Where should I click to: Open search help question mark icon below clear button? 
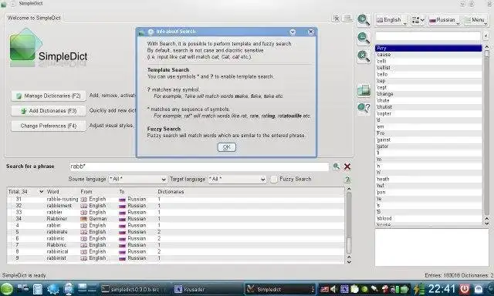tap(347, 180)
